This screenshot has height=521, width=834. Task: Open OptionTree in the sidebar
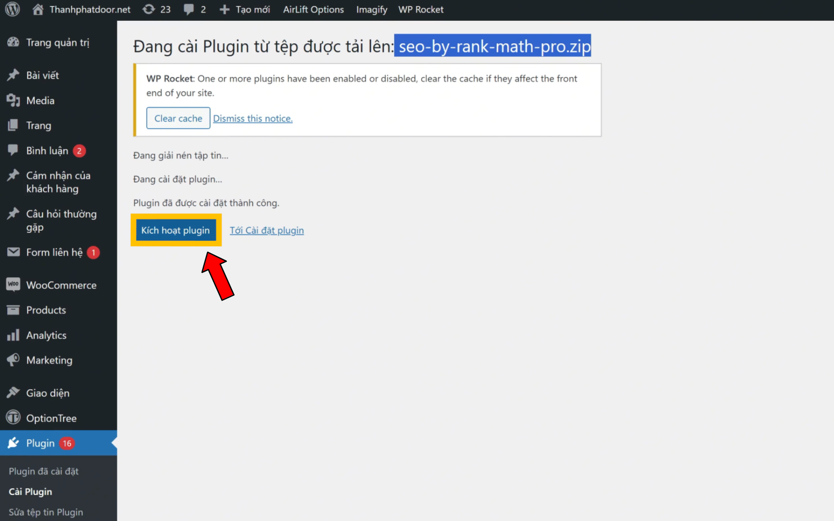(52, 418)
